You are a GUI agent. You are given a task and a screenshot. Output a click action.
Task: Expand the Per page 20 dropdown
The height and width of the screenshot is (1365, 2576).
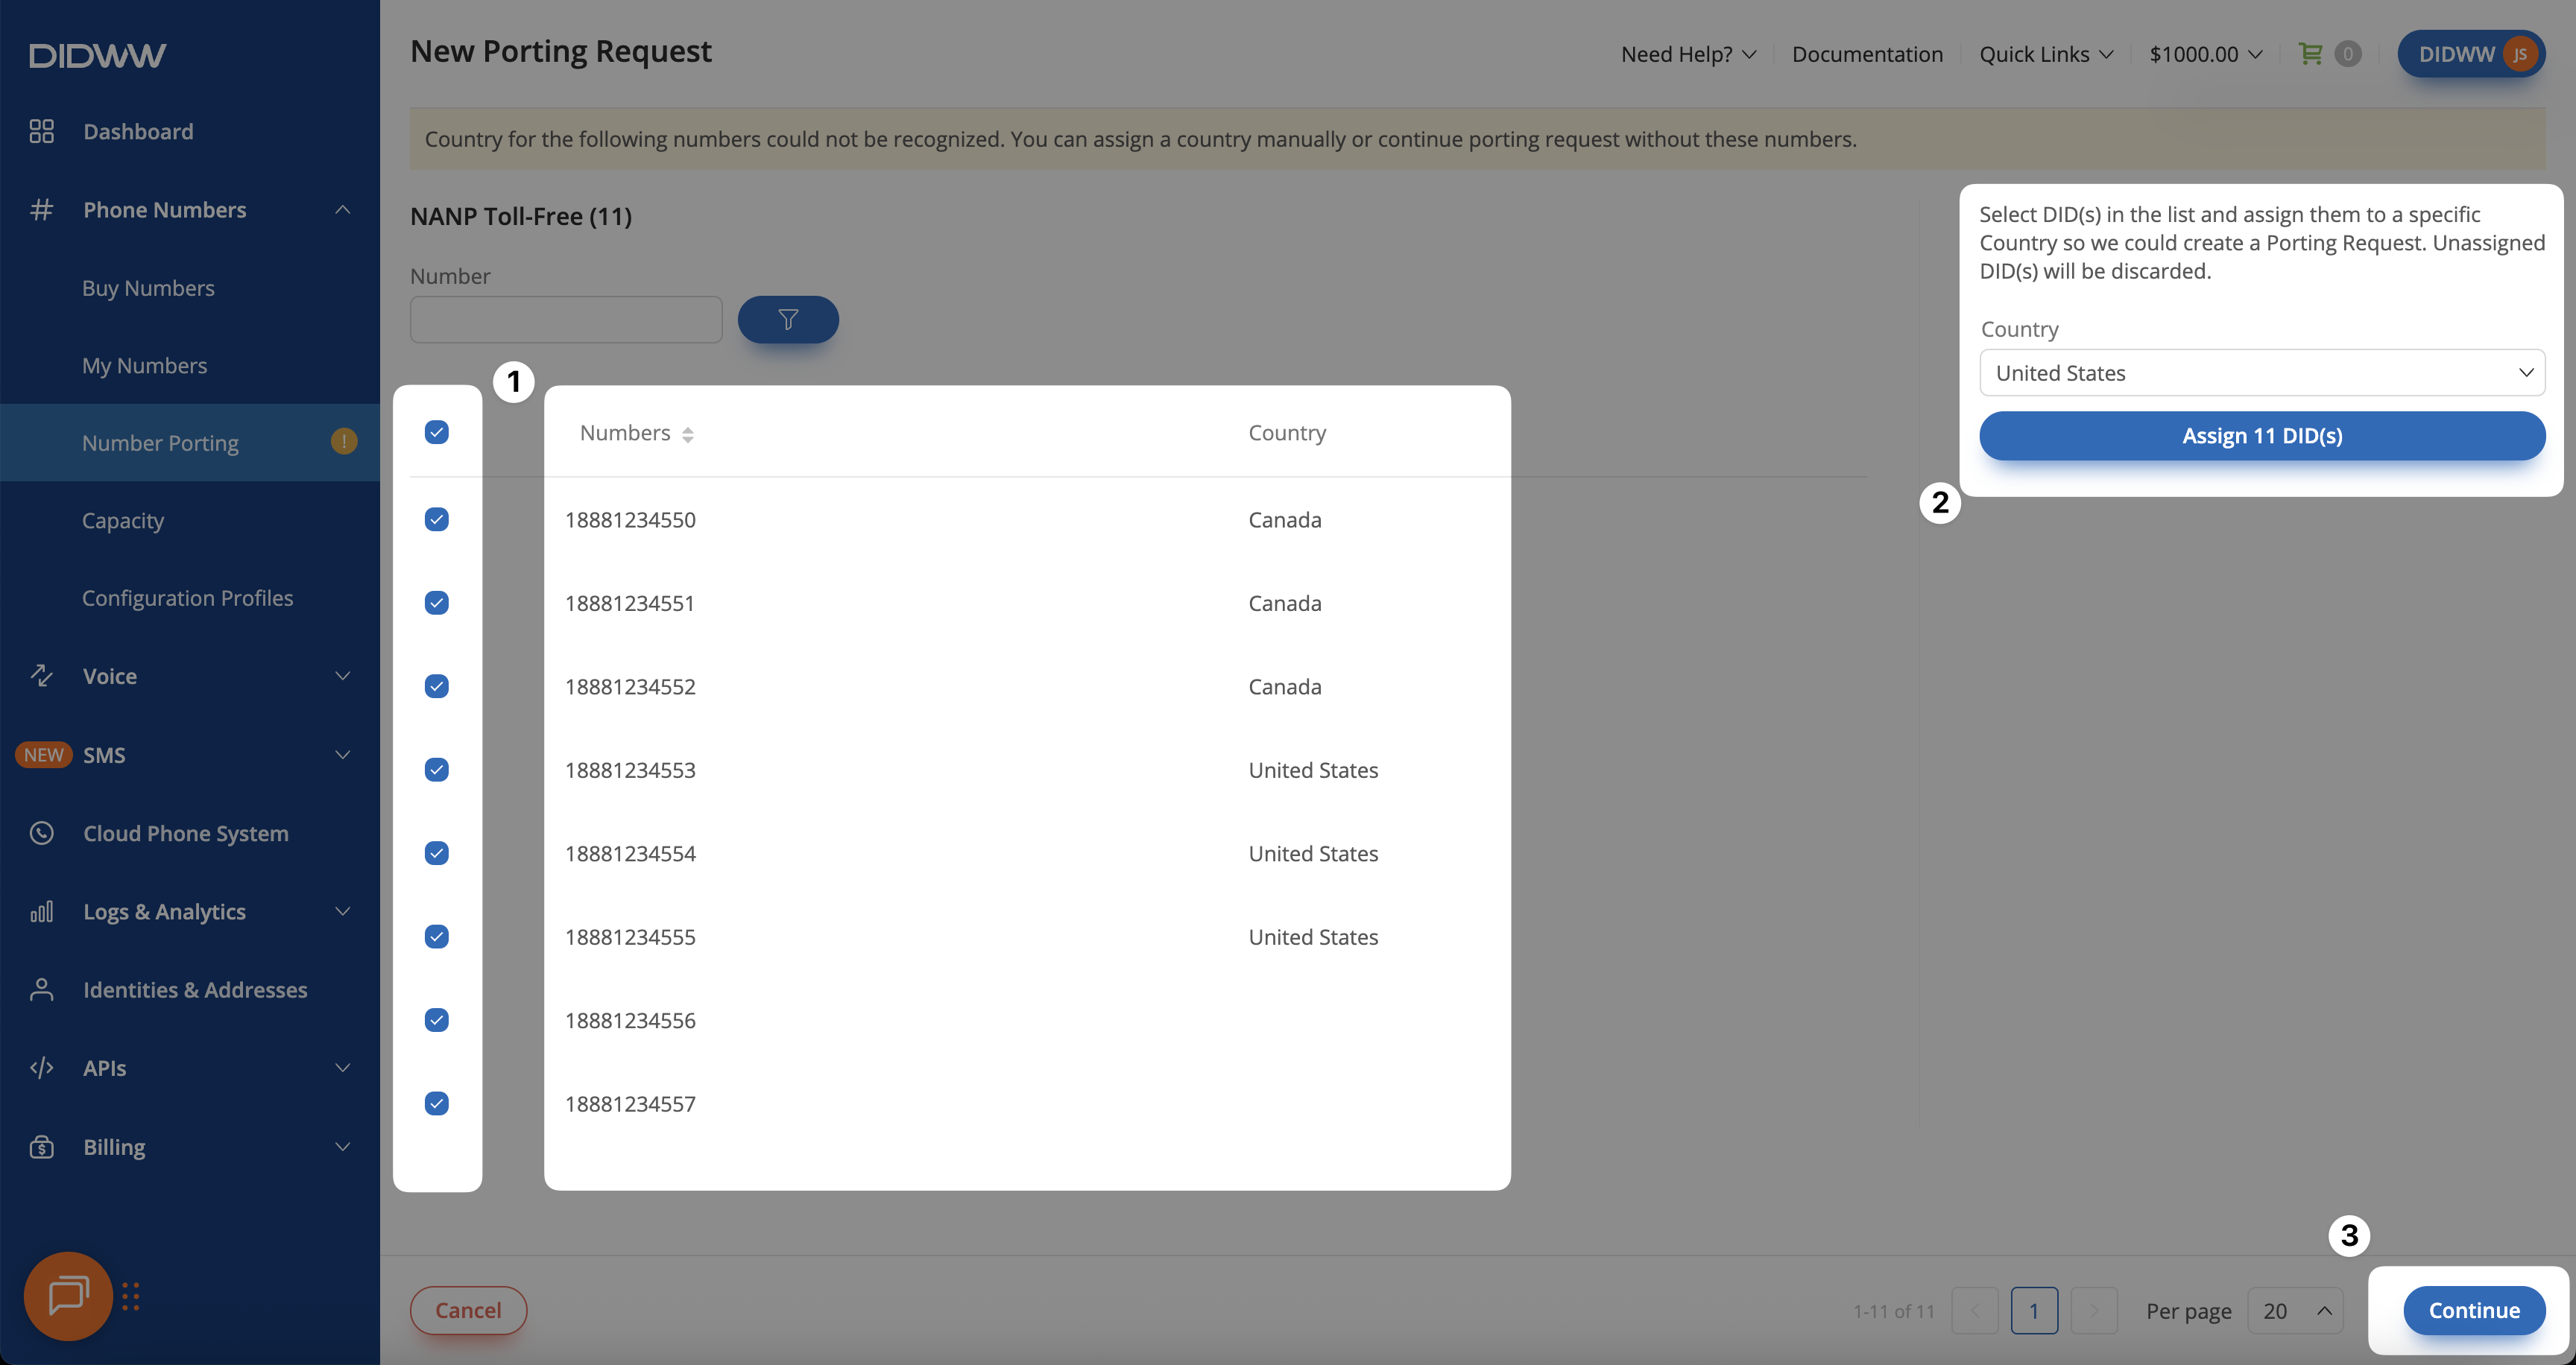coord(2294,1310)
